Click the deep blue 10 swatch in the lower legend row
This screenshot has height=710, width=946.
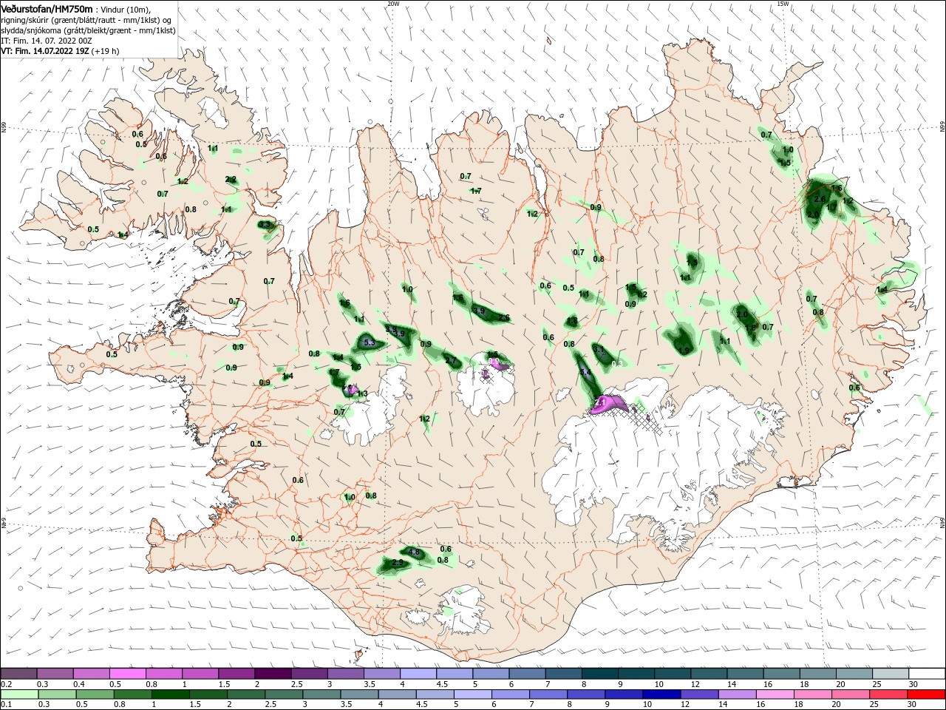[660, 694]
